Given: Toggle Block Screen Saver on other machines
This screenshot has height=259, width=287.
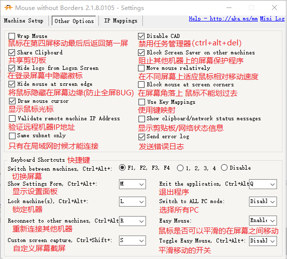Looking at the screenshot, I should [x=141, y=52].
